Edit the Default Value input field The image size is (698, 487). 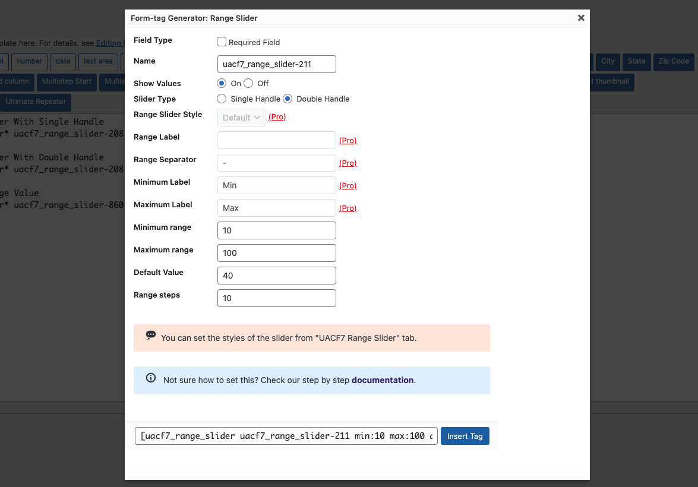click(276, 275)
